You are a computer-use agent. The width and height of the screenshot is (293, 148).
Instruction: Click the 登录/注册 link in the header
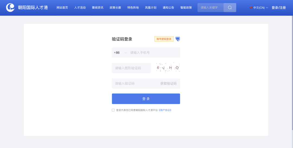pyautogui.click(x=279, y=8)
